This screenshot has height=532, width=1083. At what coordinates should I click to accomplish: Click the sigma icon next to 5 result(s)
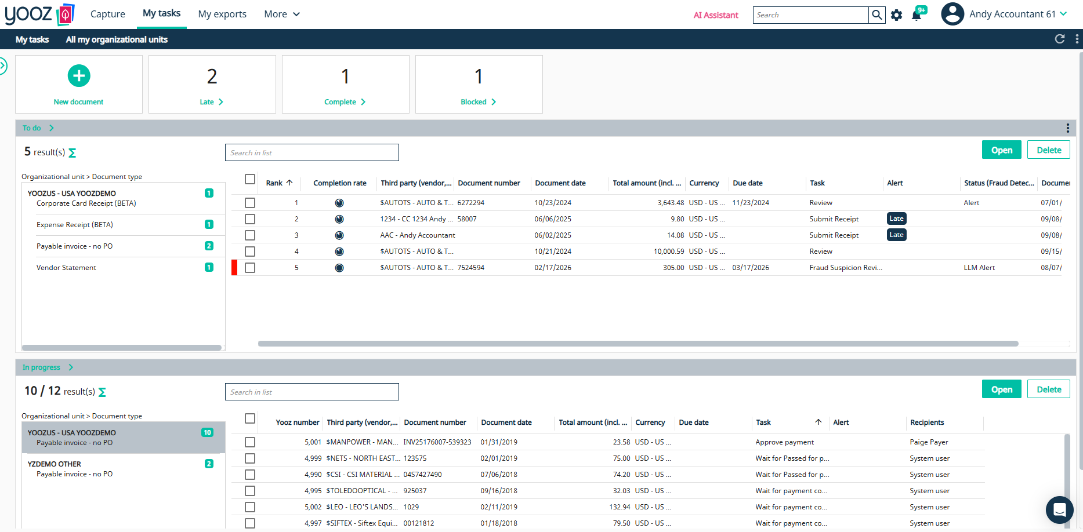[x=73, y=153]
